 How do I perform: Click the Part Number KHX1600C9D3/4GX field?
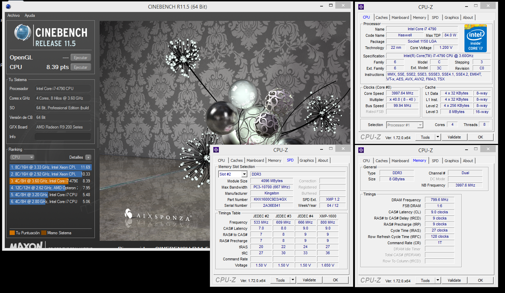(x=272, y=199)
